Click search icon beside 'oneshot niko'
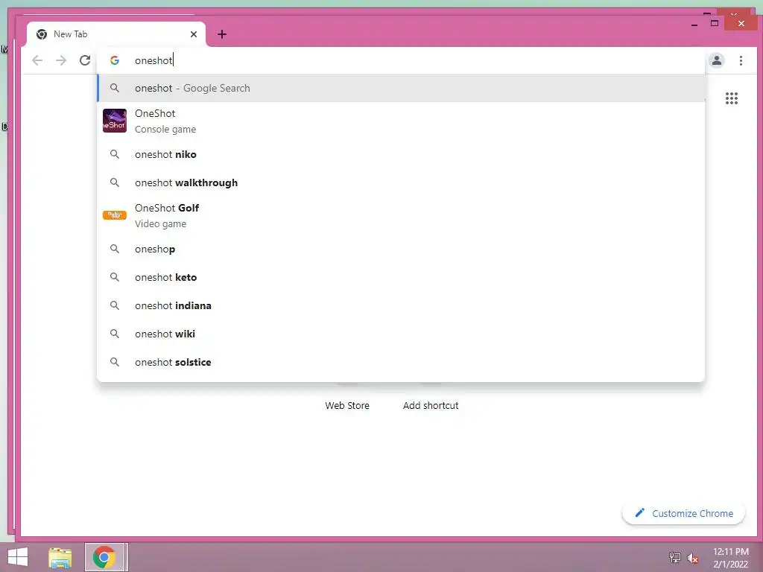This screenshot has height=572, width=763. 115,154
